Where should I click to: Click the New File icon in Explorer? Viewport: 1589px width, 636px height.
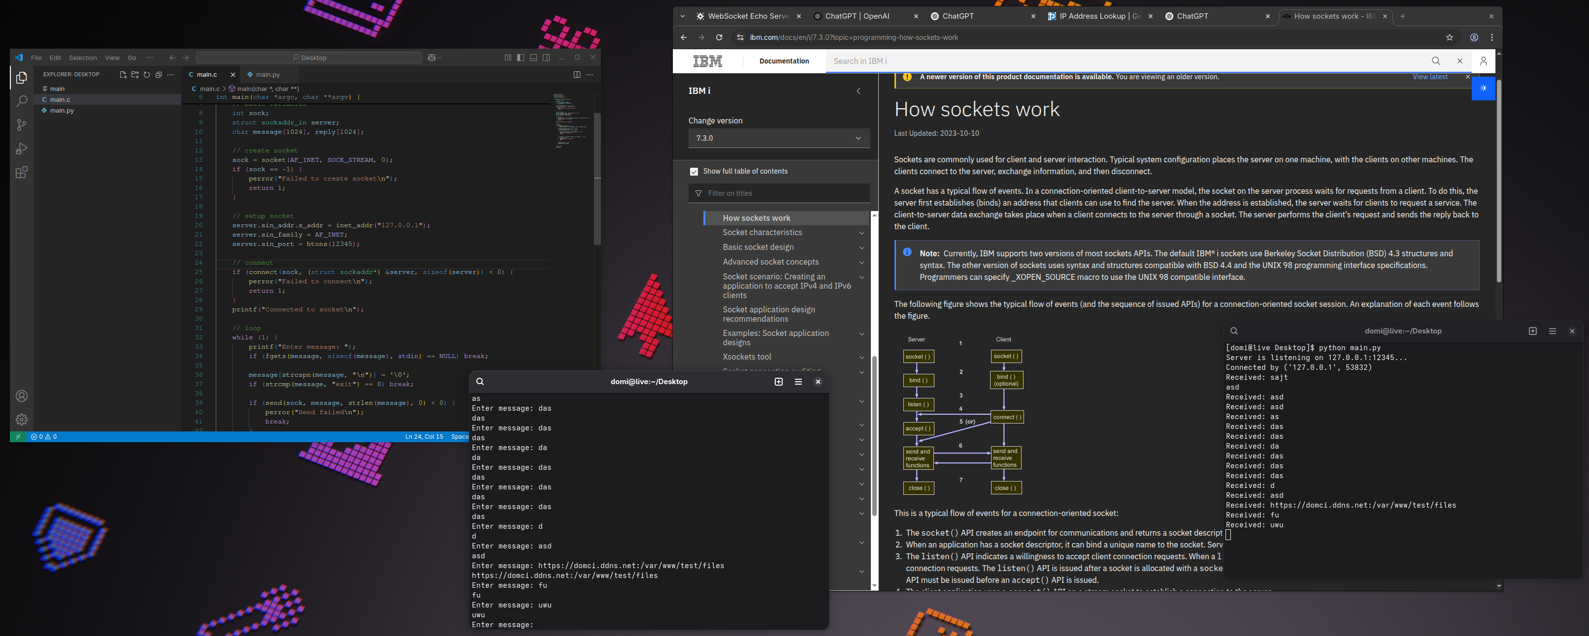(x=123, y=75)
